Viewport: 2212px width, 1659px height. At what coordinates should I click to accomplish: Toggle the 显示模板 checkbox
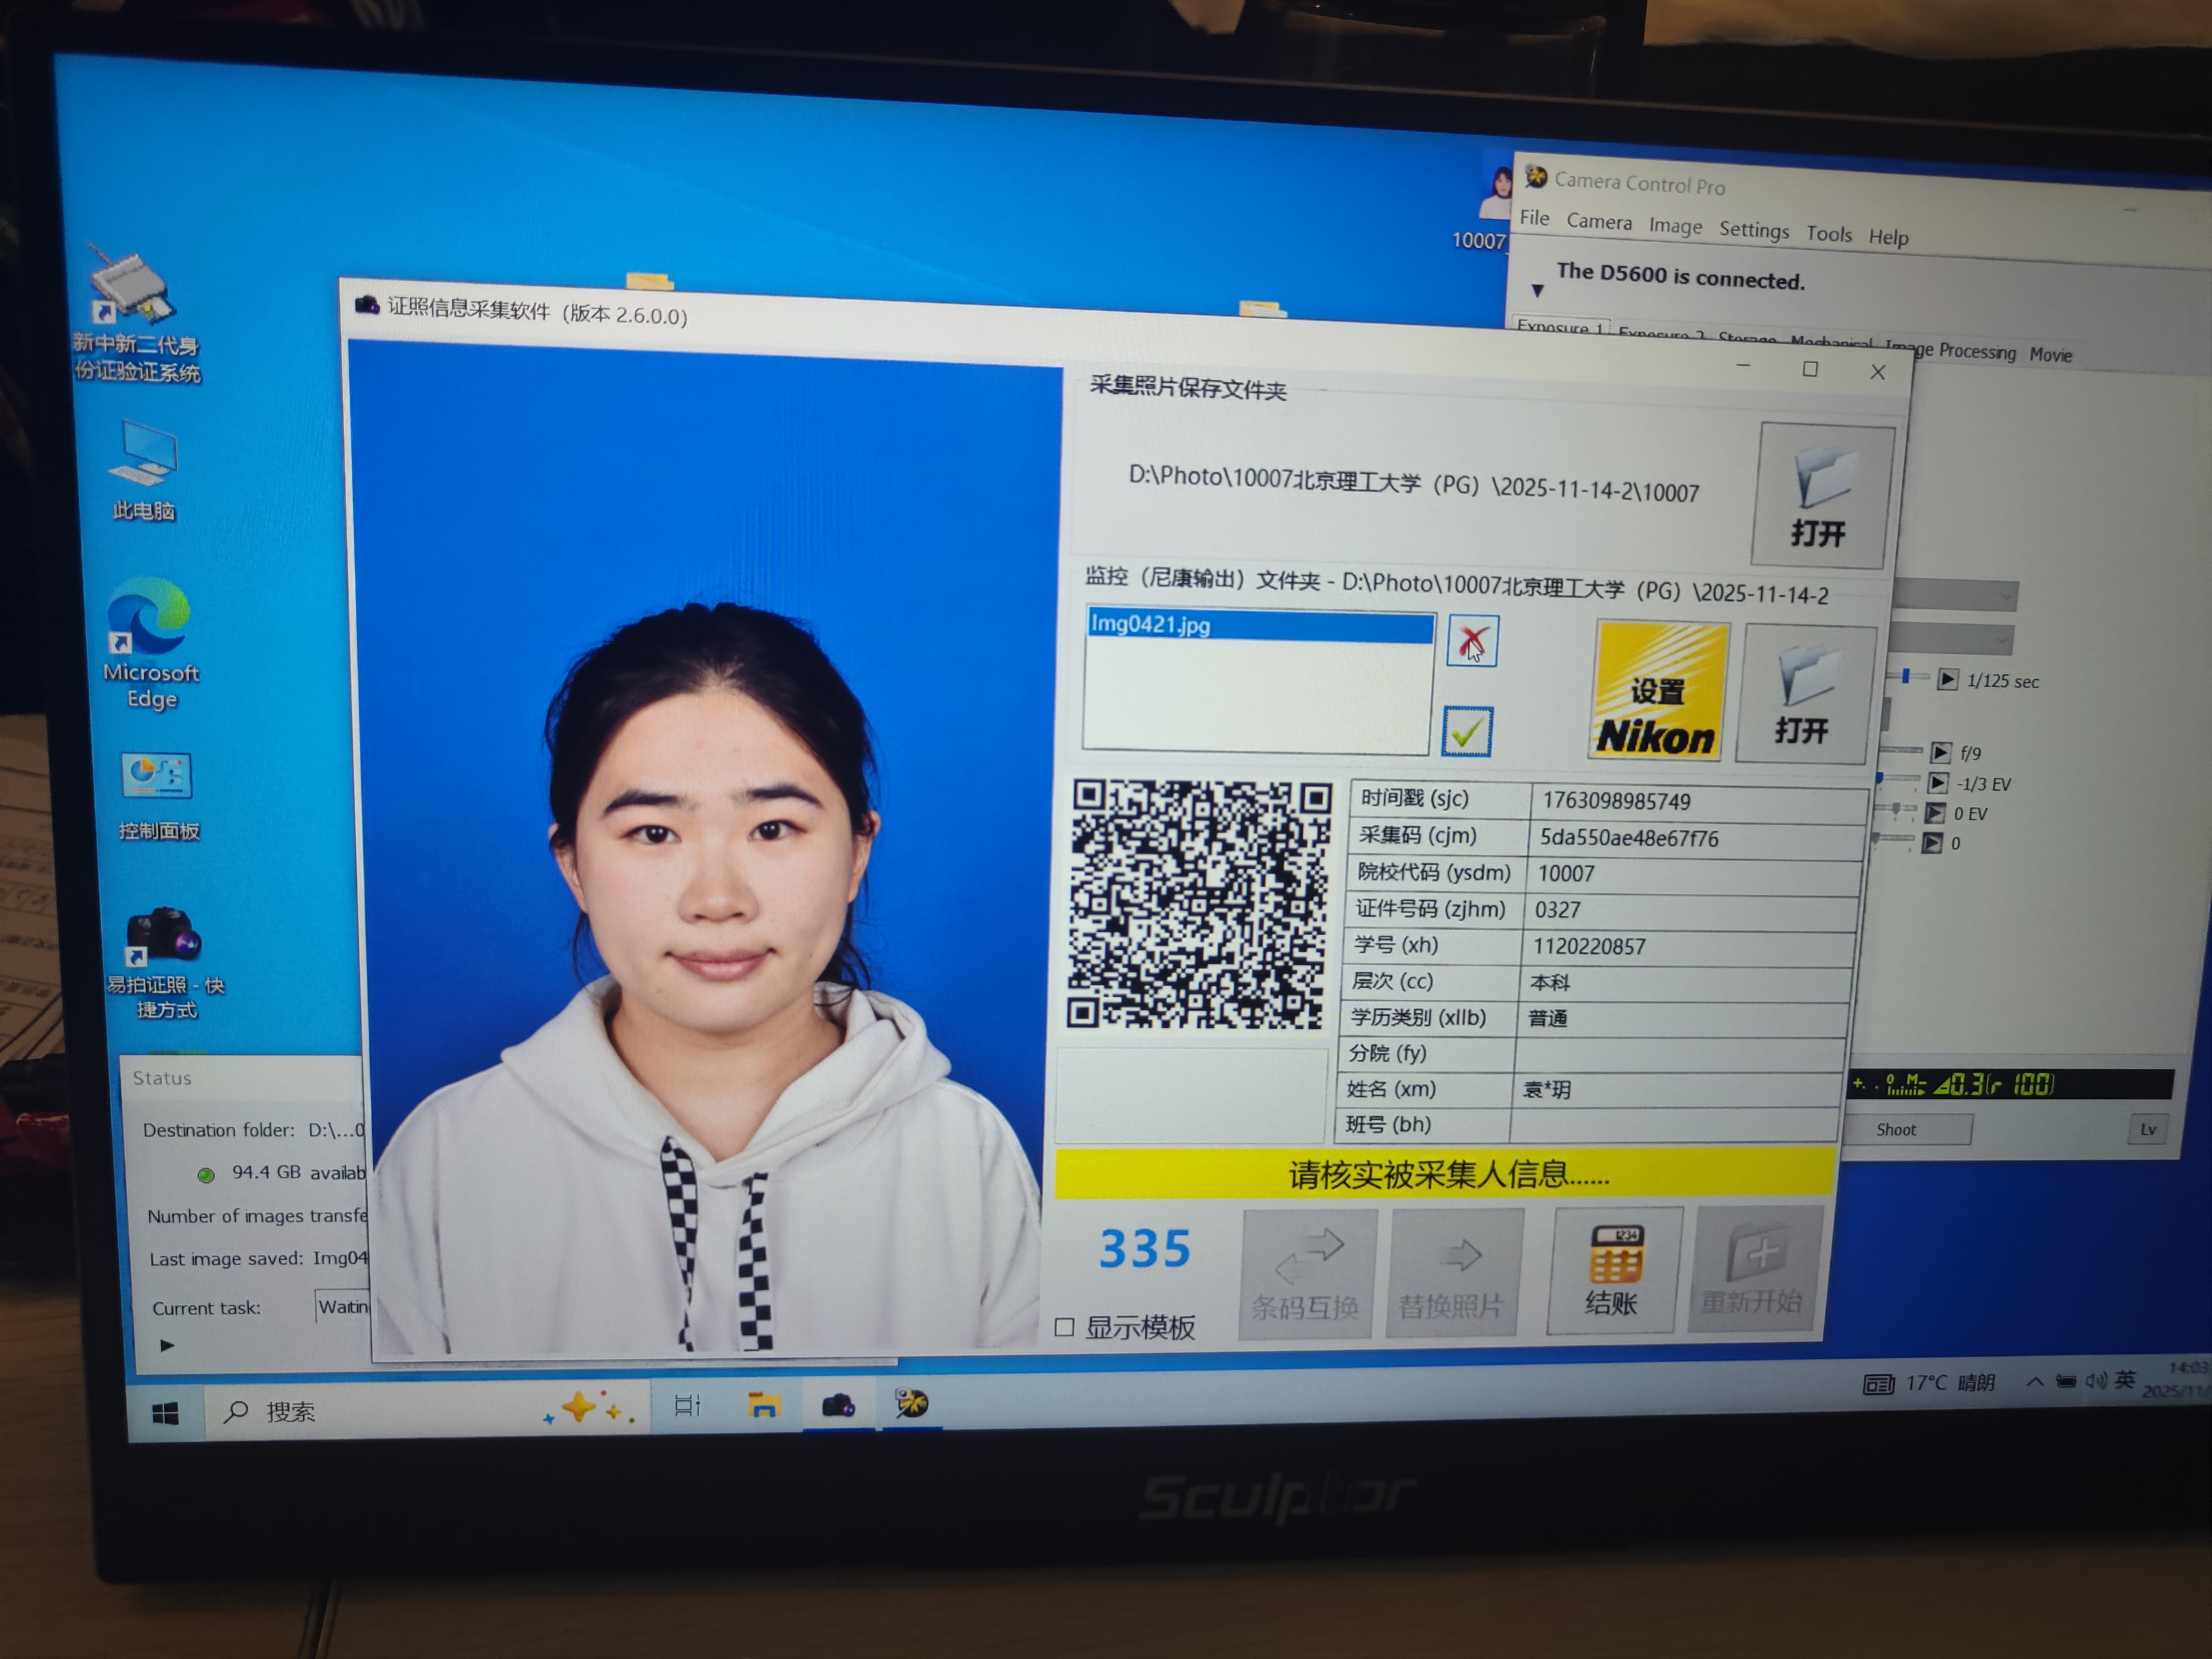pos(1065,1327)
